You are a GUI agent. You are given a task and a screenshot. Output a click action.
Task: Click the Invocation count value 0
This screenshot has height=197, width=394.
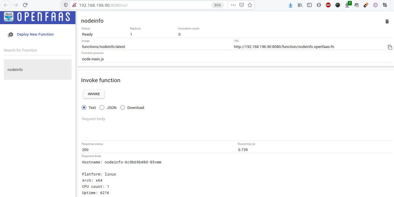click(x=179, y=34)
